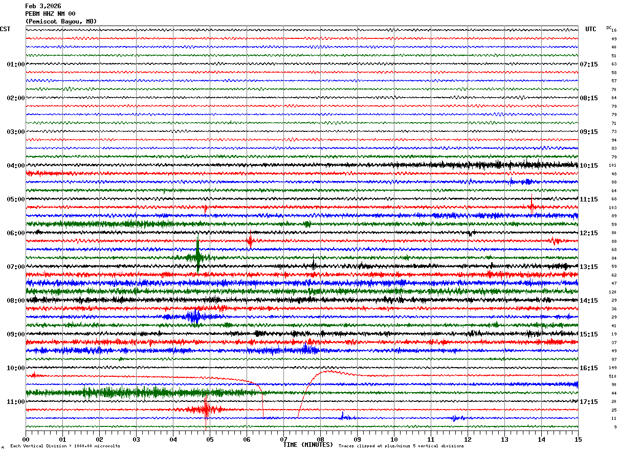The width and height of the screenshot is (619, 453).
Task: Select the 03:00 CST time label
Action: tap(16, 132)
